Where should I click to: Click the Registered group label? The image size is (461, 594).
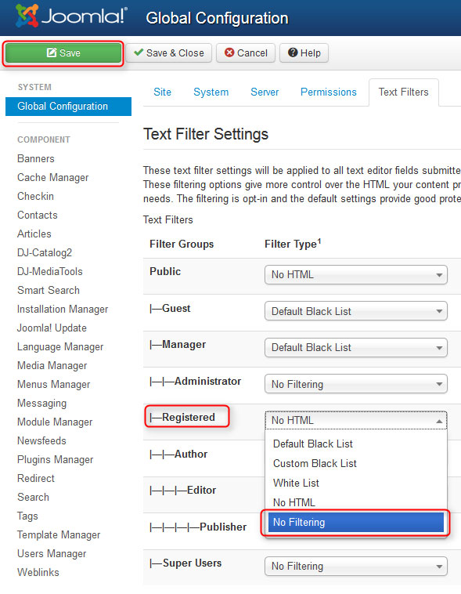click(x=183, y=418)
